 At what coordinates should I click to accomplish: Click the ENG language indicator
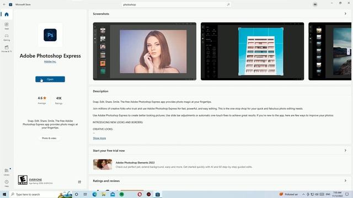328,194
